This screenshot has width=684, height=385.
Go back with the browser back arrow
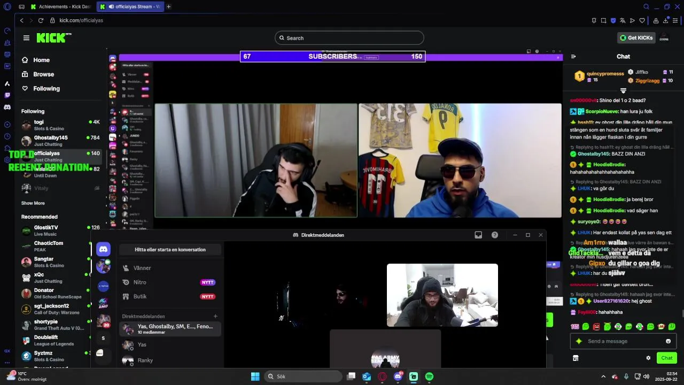pos(21,20)
